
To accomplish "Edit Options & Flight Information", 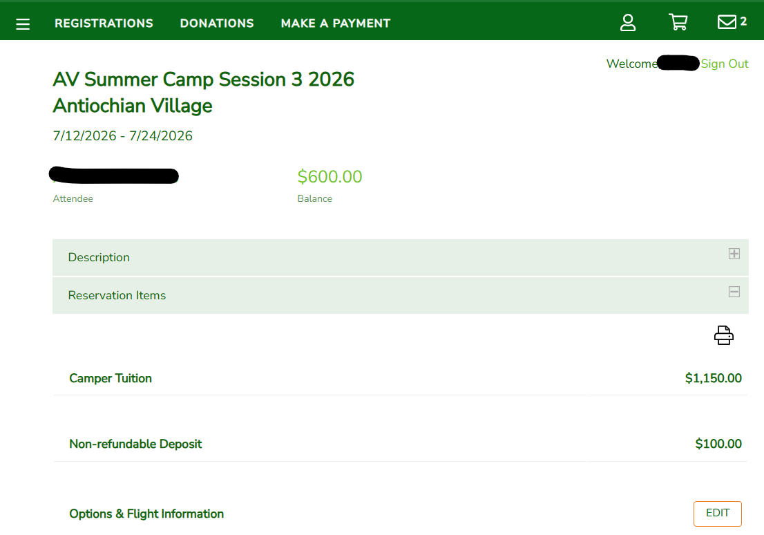I will (x=717, y=514).
